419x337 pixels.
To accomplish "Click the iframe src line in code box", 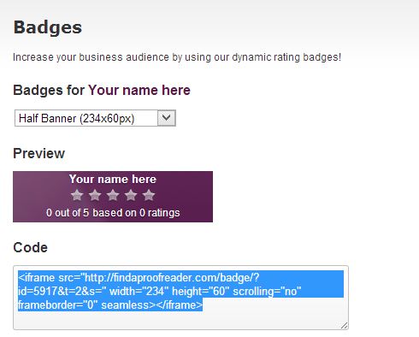I will point(139,277).
